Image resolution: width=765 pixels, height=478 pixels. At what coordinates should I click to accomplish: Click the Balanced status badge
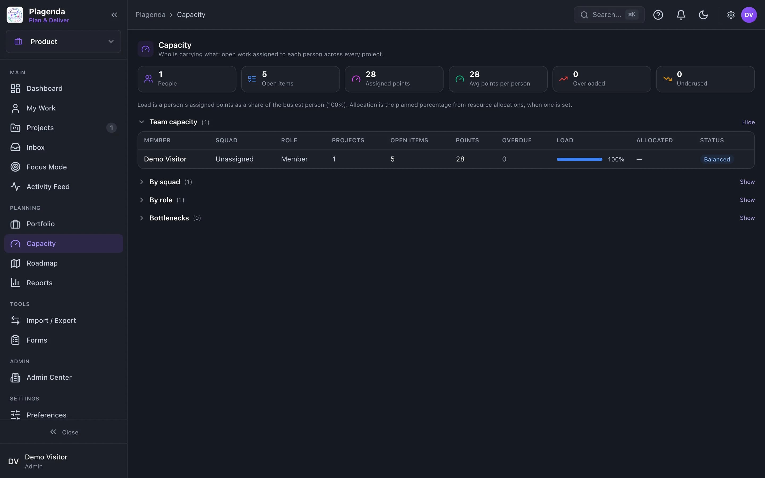click(717, 159)
